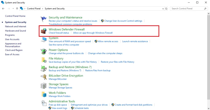Click Restore your files with File History
This screenshot has height=110, width=210.
tap(117, 62)
